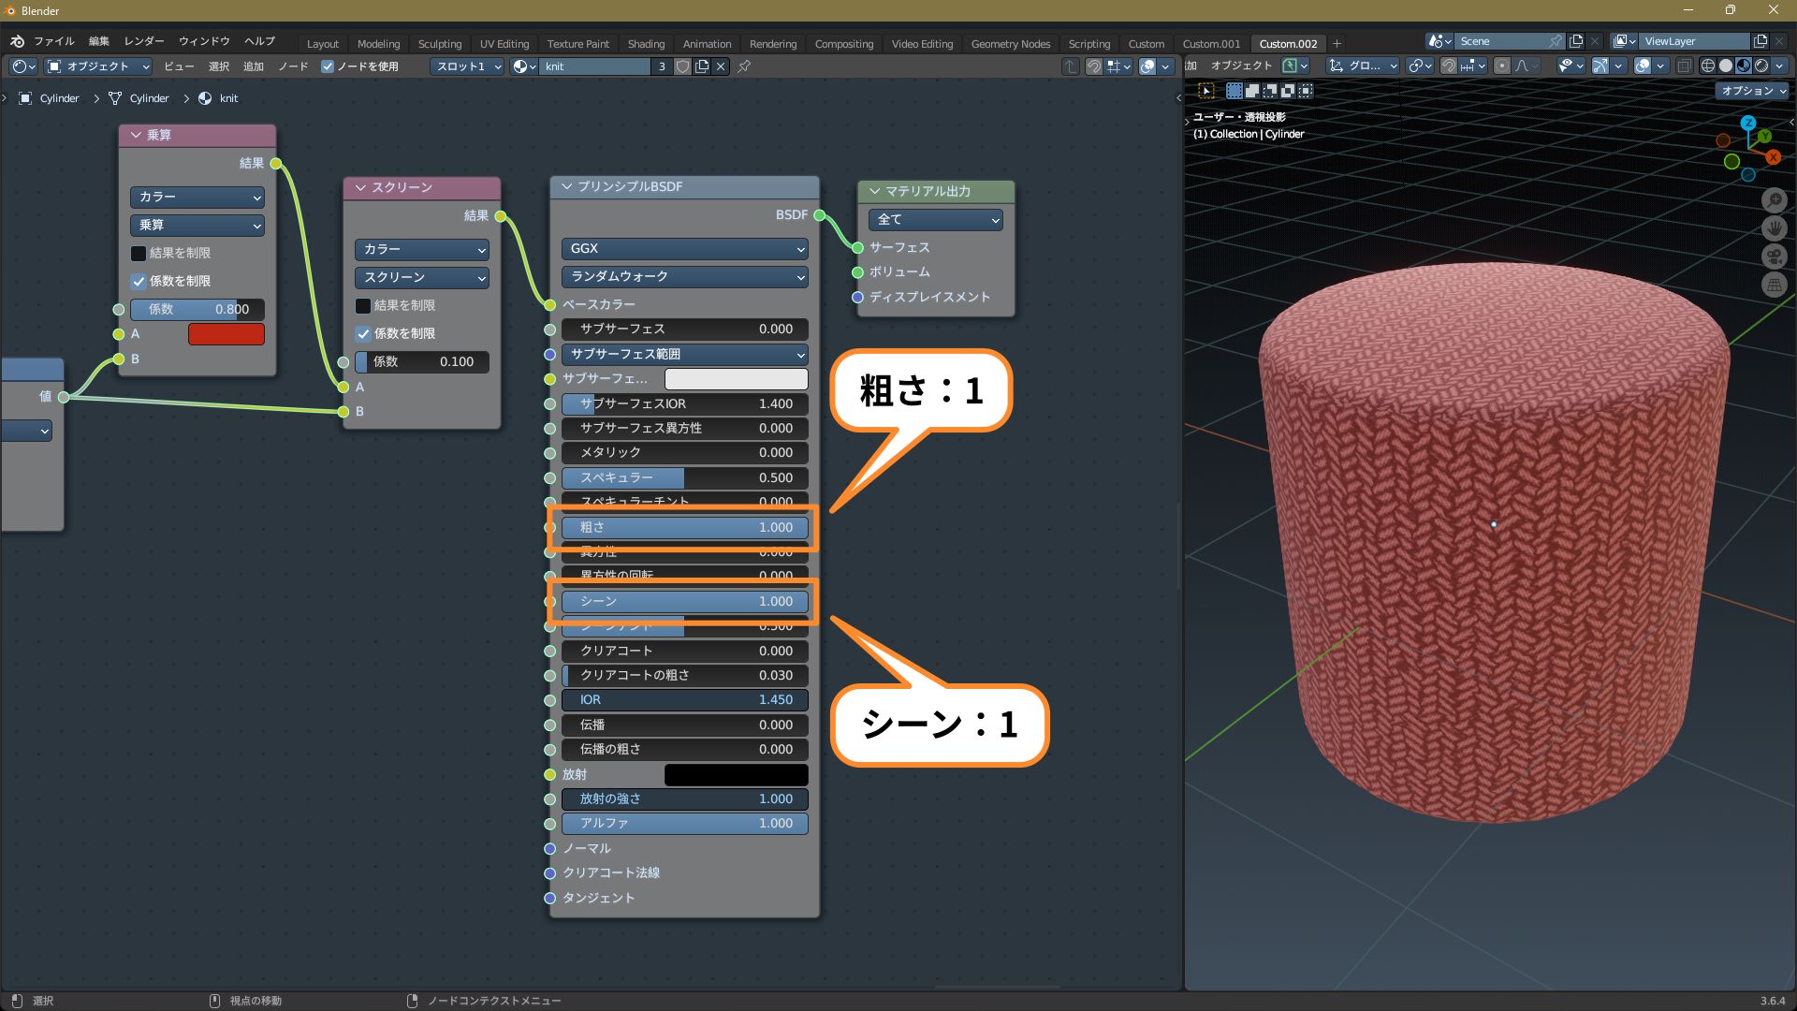The width and height of the screenshot is (1797, 1011).
Task: Open the オプション button in the viewport
Action: tap(1752, 91)
